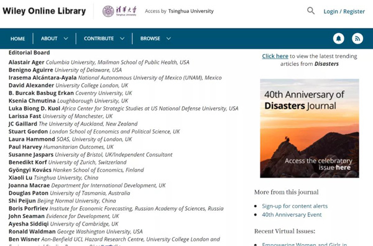Screen dimensions: 373x246
Task: Click the alerts bell icon
Action: pos(339,39)
